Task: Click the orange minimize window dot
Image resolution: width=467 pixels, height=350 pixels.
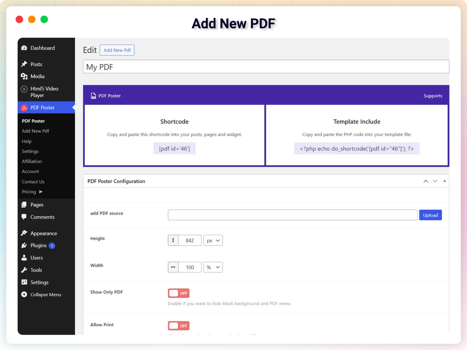Action: [32, 19]
